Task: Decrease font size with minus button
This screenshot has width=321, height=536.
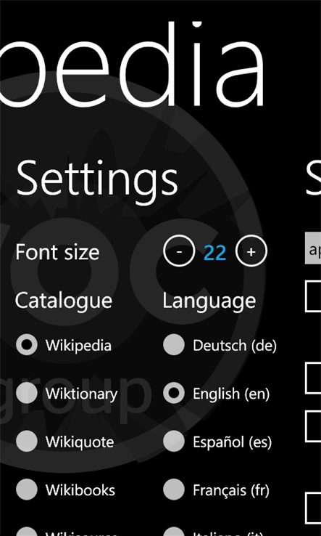Action: 179,251
